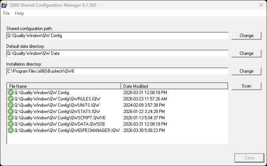The height and width of the screenshot is (166, 267).
Task: Select the QWDATA.QWSDB file row
Action: [117, 124]
